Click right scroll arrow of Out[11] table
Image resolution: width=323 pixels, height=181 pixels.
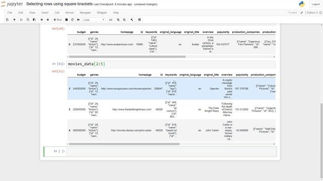(x=274, y=144)
